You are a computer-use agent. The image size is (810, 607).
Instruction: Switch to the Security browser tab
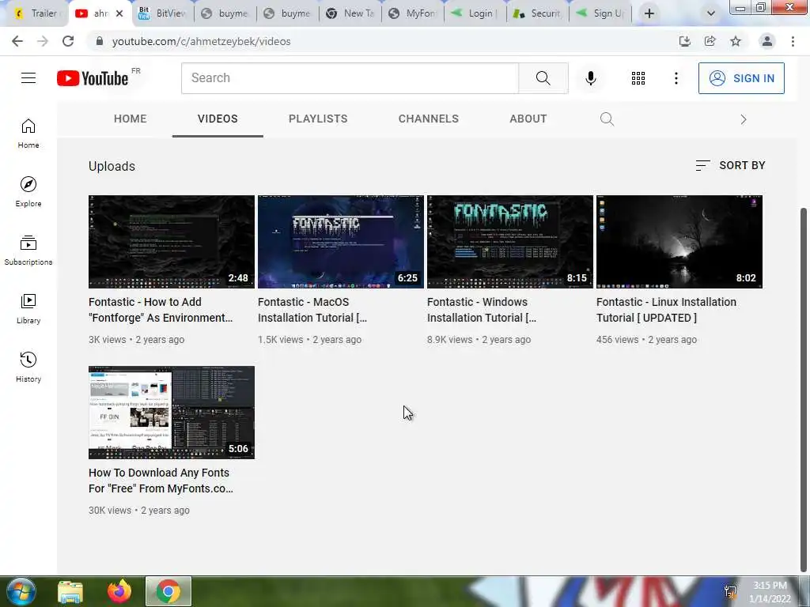[537, 13]
